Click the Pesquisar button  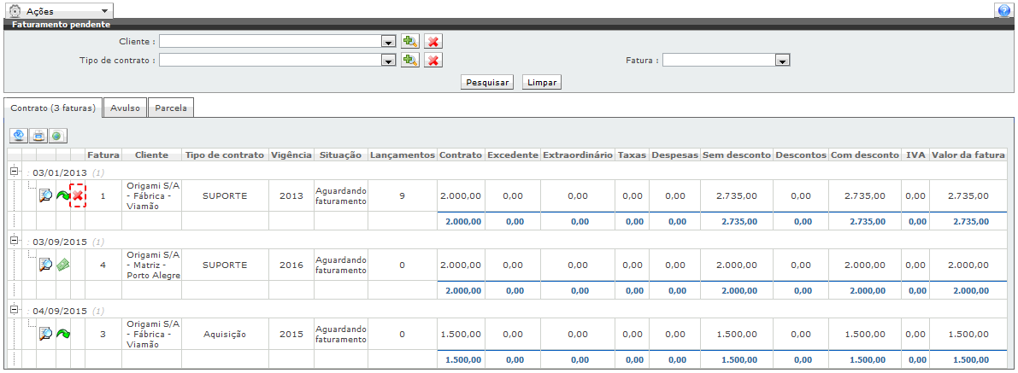(x=487, y=83)
